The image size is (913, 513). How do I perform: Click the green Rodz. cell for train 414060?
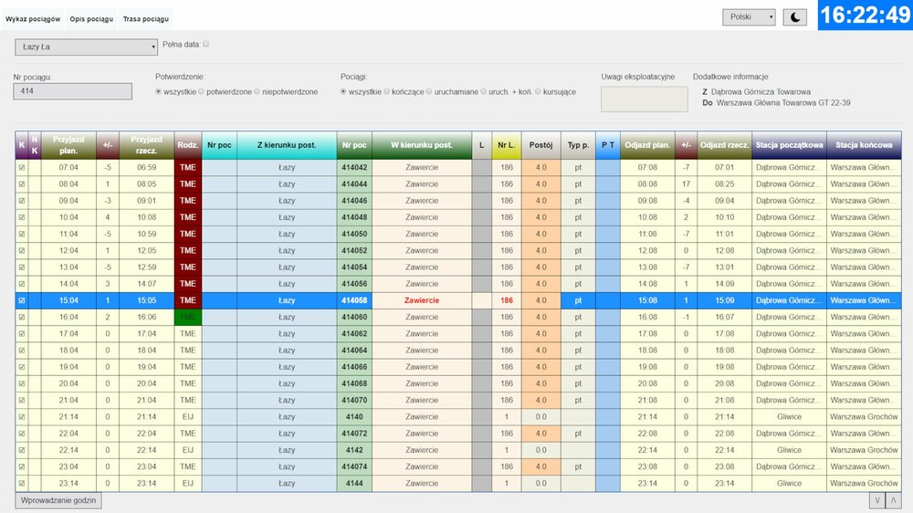point(187,317)
